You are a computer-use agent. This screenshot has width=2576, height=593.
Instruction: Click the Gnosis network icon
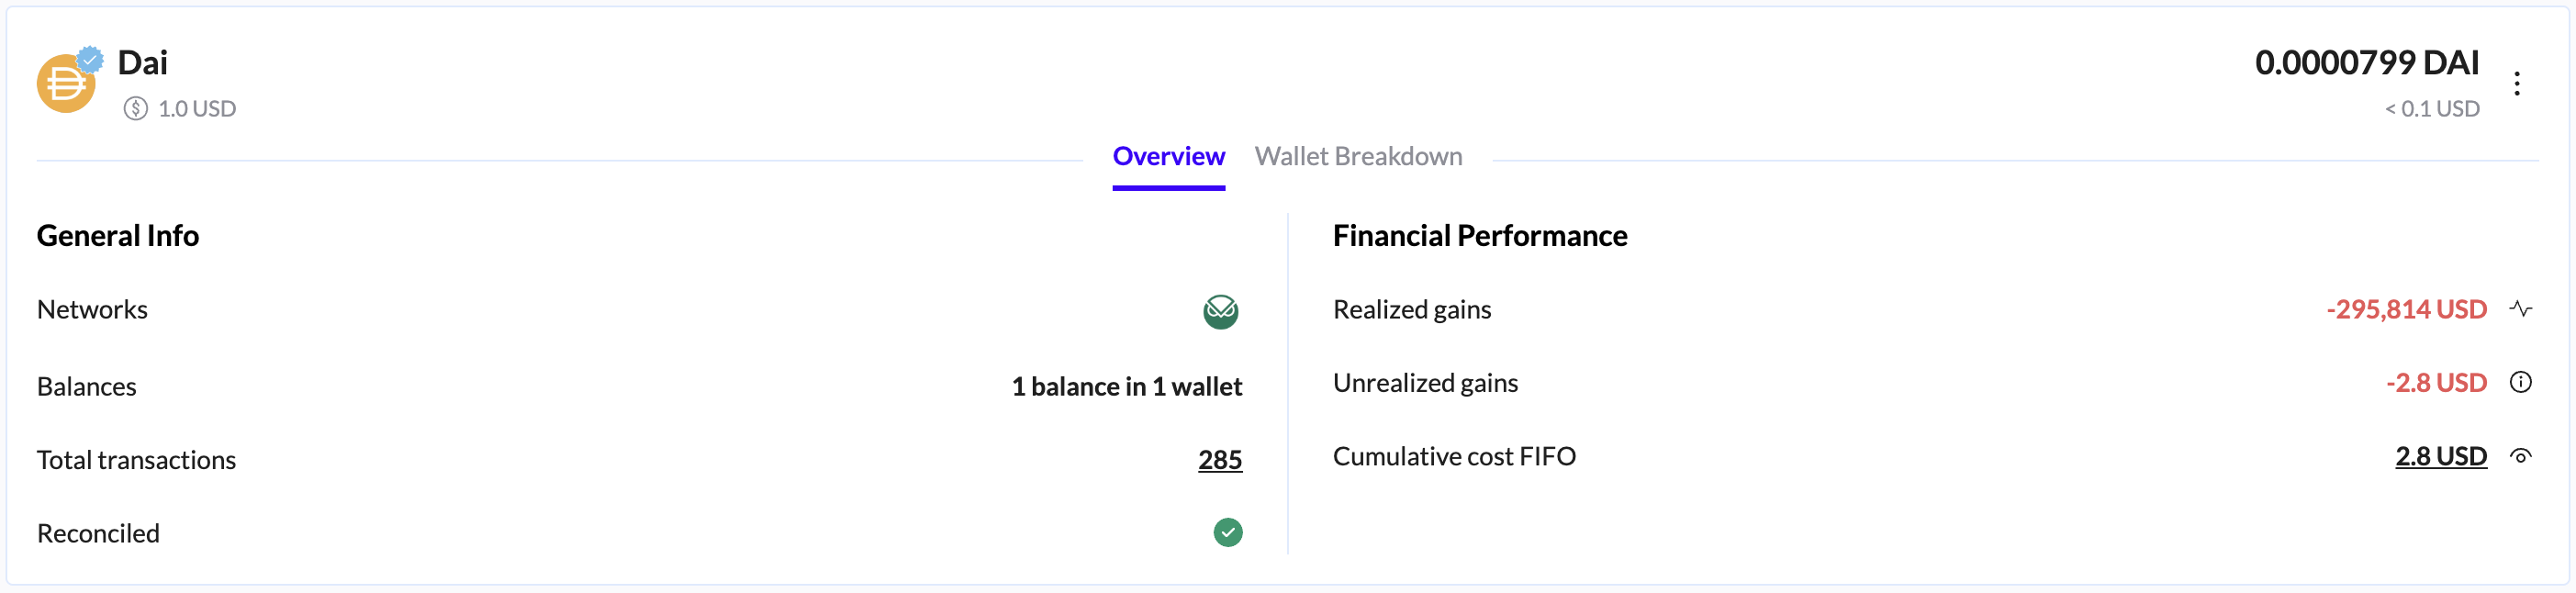point(1220,311)
